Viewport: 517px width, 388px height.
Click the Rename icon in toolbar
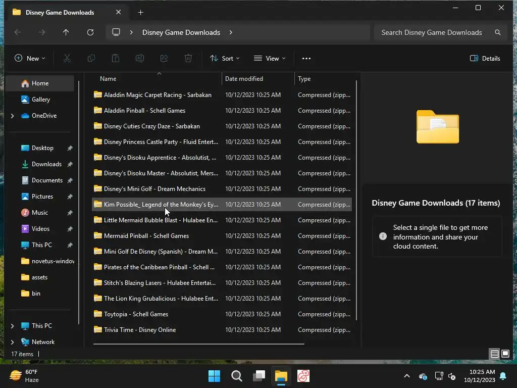click(x=140, y=59)
